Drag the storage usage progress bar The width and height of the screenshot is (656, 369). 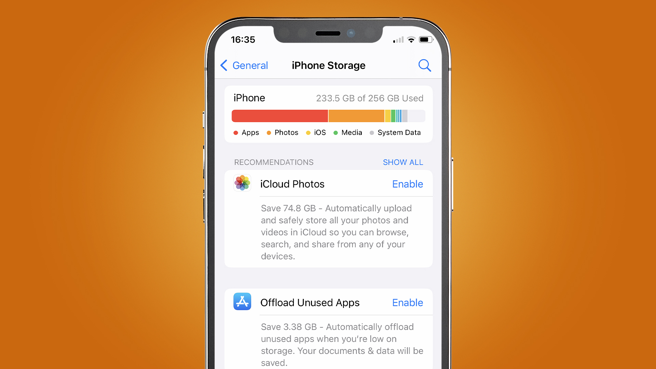pyautogui.click(x=328, y=116)
